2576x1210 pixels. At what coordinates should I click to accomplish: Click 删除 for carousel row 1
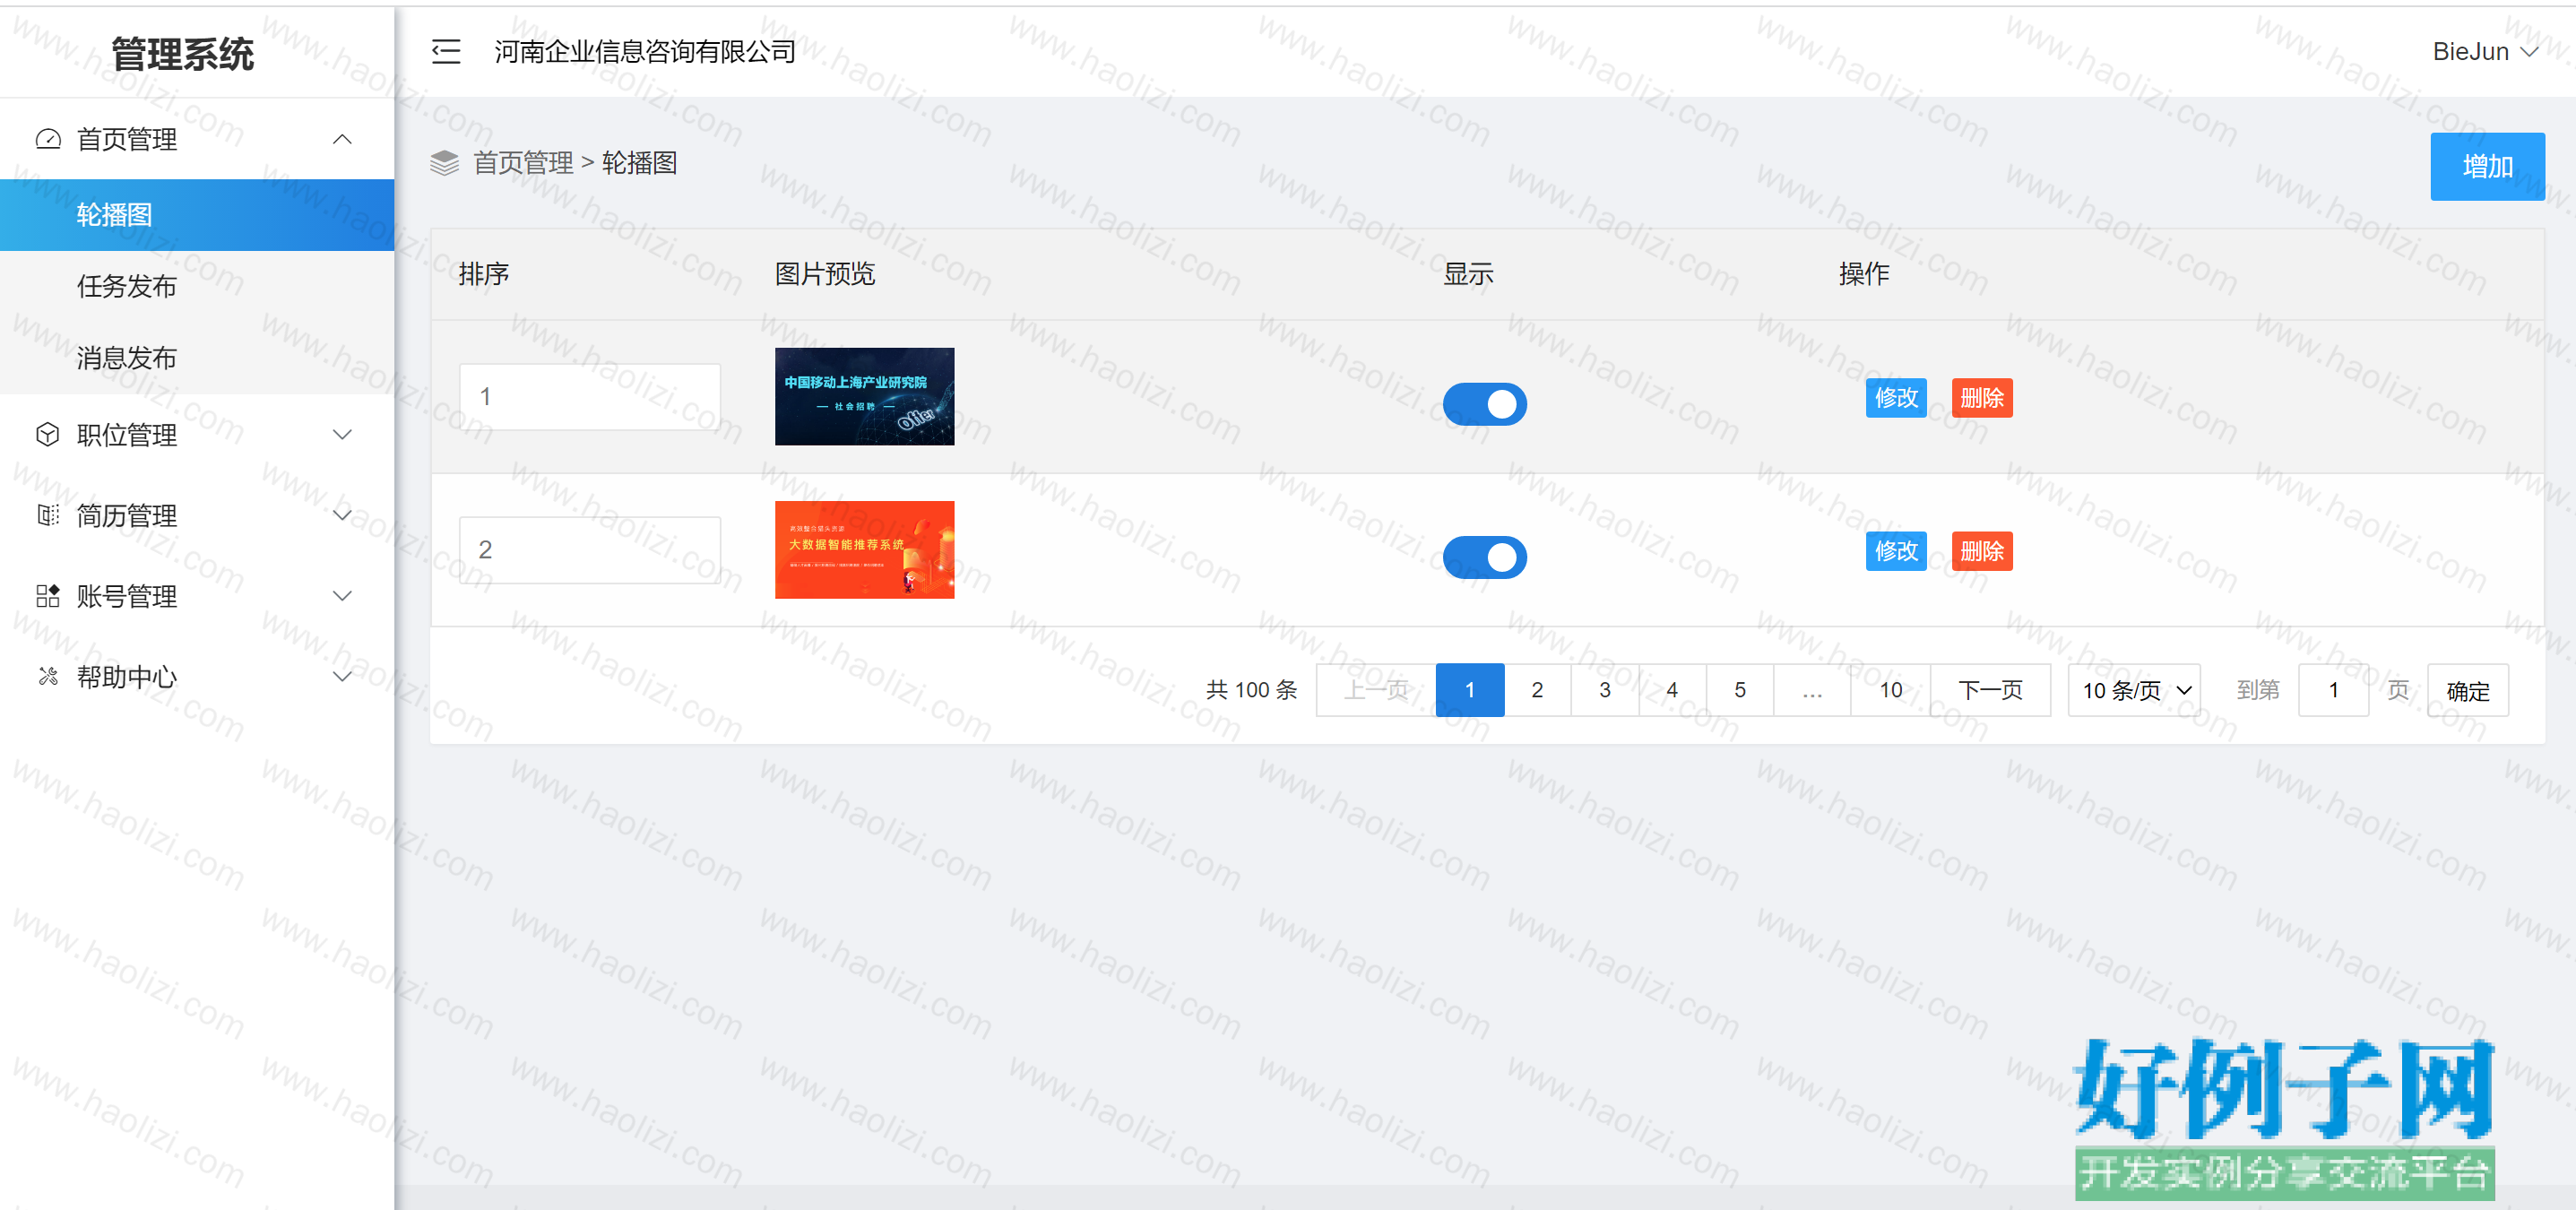click(1982, 398)
